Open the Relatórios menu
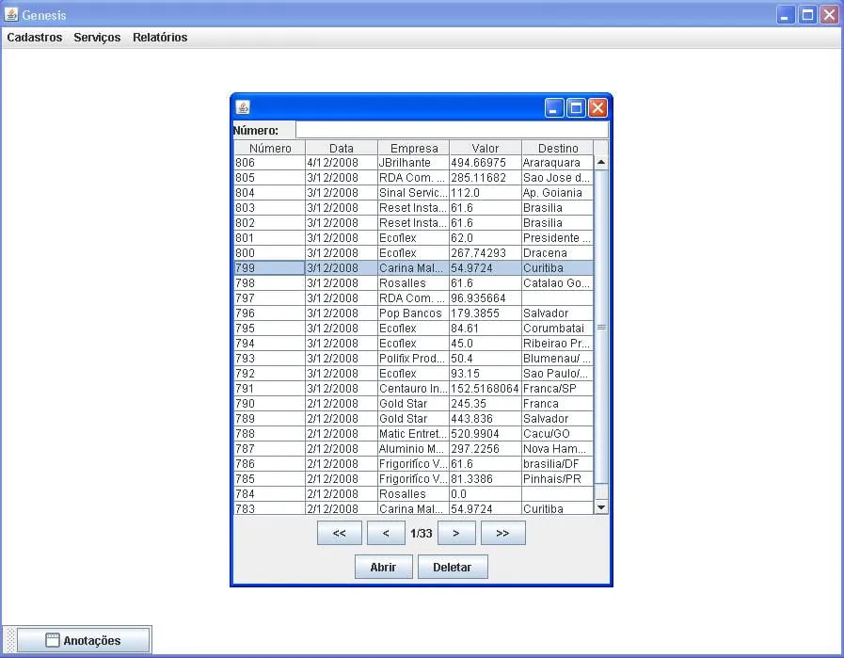844x658 pixels. point(160,38)
